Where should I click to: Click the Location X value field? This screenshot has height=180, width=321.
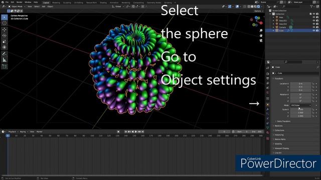coord(300,83)
